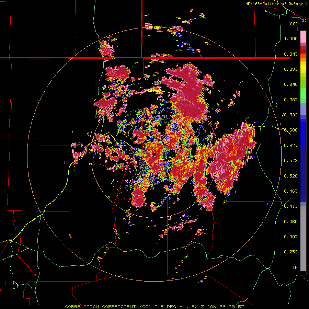This screenshot has height=309, width=309.
Task: Pick the orange swatch below 0.947
Action: 303,59
